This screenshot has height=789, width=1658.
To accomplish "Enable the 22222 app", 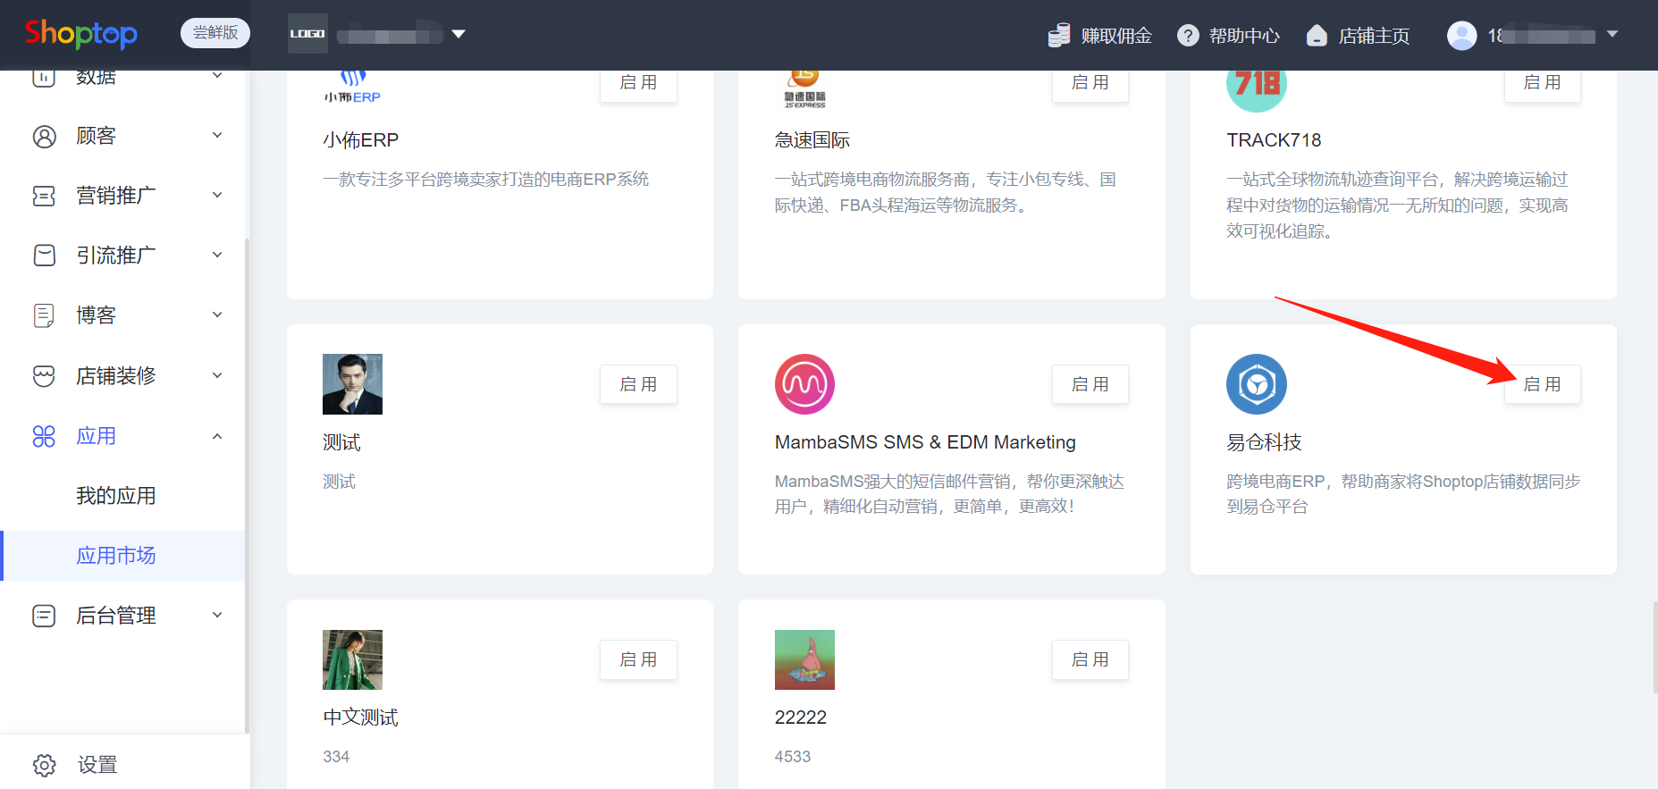I will click(1090, 659).
